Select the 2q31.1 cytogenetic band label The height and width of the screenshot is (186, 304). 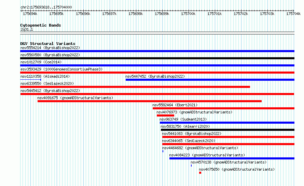(x=27, y=29)
